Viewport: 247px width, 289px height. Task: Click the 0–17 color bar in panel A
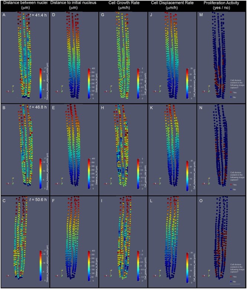(40, 83)
